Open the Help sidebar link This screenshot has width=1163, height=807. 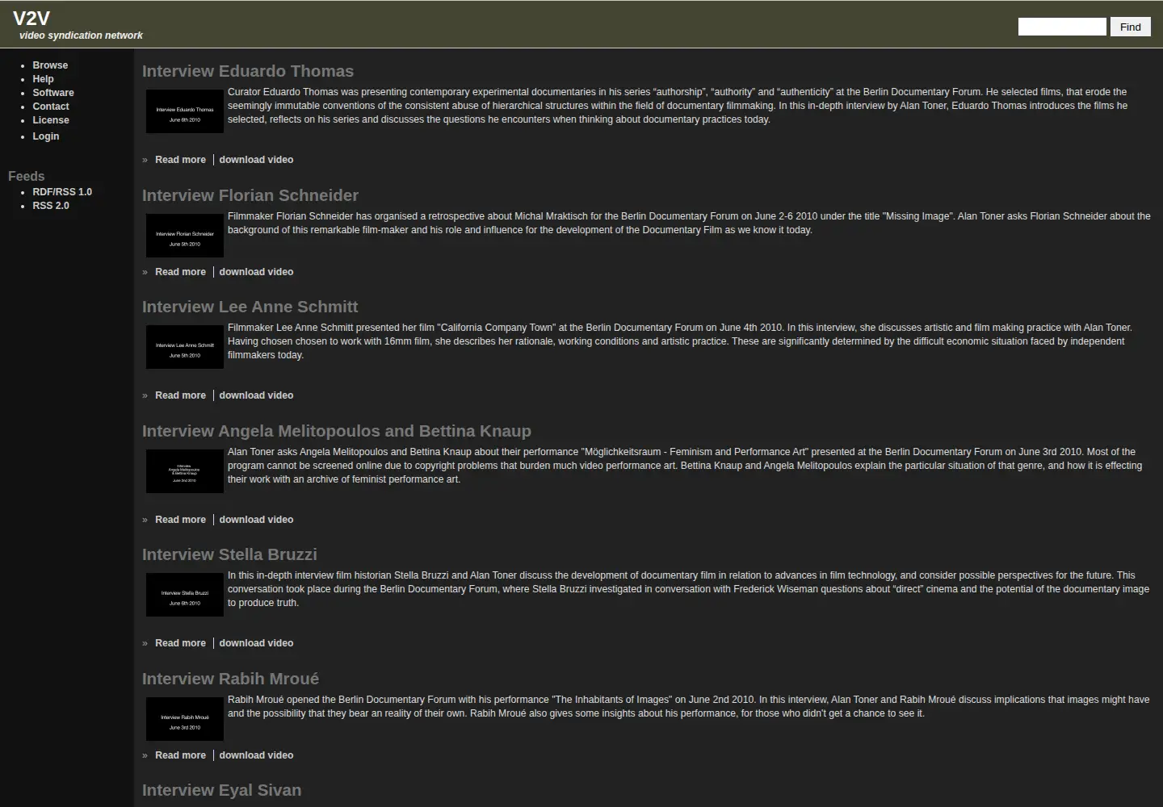click(43, 79)
